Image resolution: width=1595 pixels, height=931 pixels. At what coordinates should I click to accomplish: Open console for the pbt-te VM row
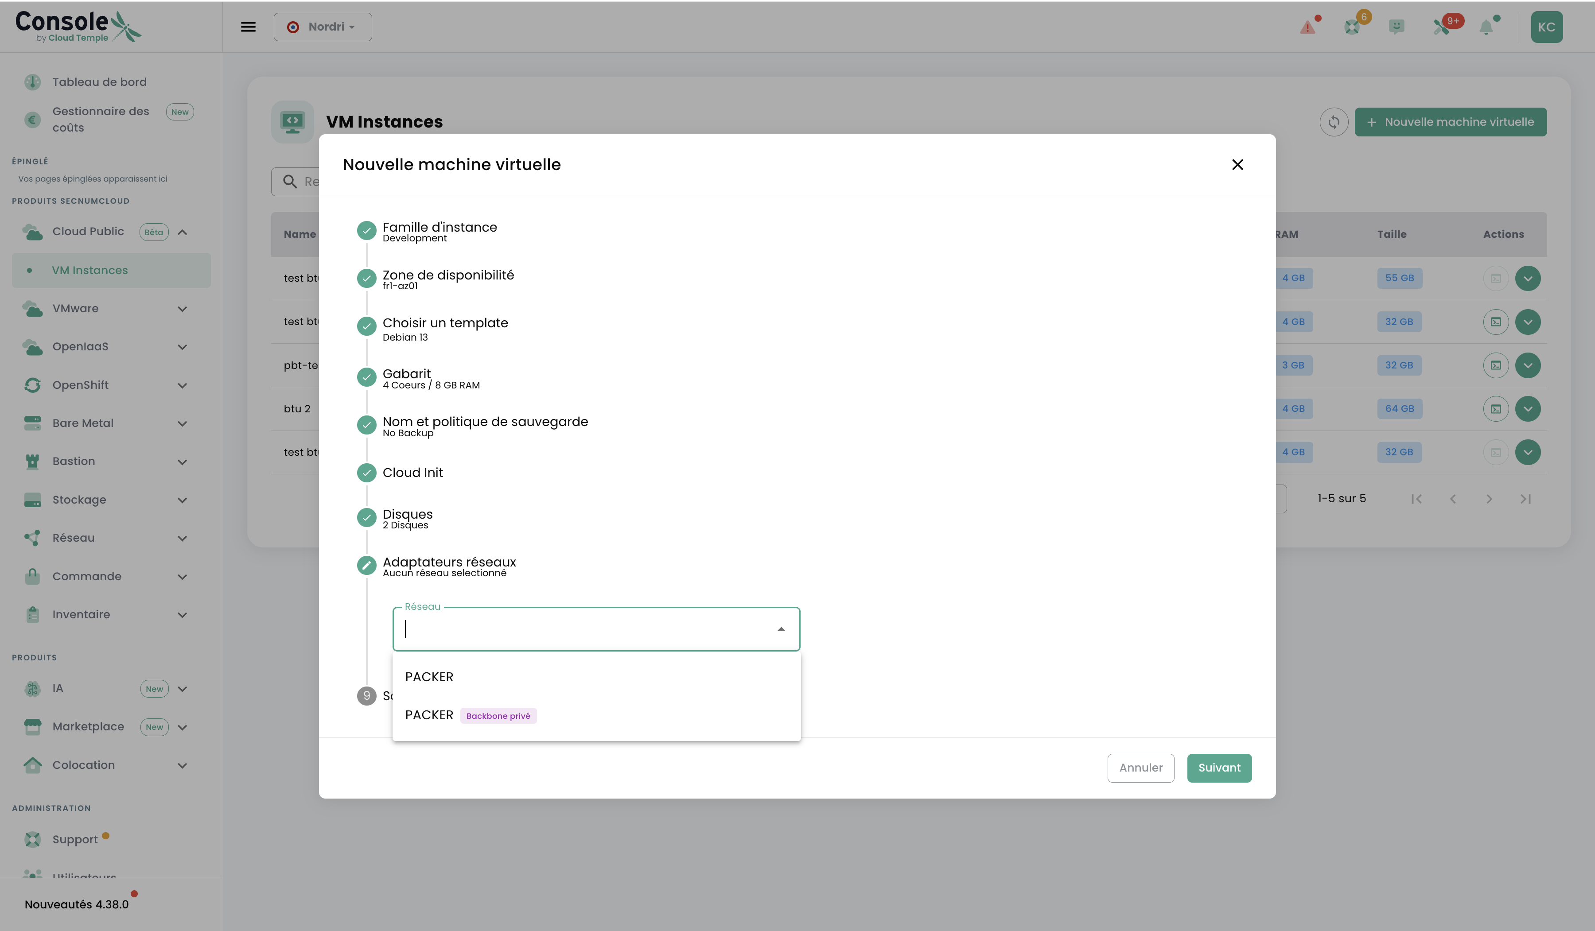pyautogui.click(x=1496, y=365)
